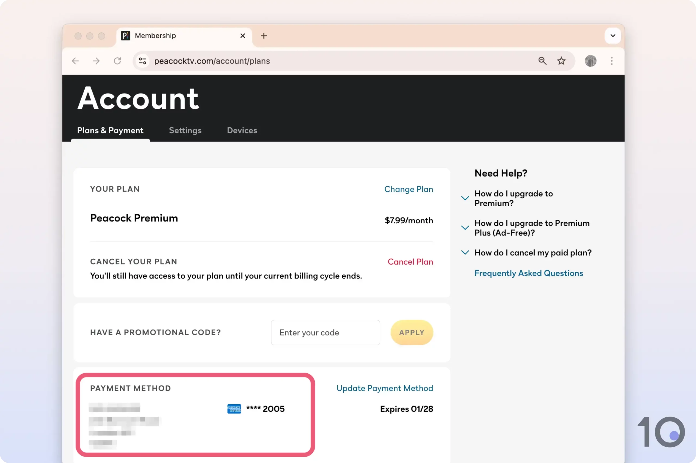Click the billing cycle access notice text
This screenshot has width=696, height=463.
tap(226, 276)
